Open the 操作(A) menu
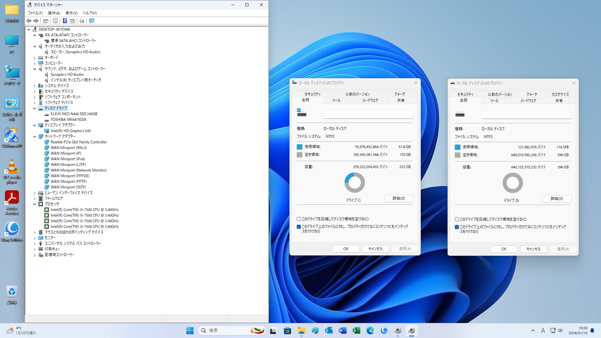Image resolution: width=601 pixels, height=338 pixels. pos(54,13)
